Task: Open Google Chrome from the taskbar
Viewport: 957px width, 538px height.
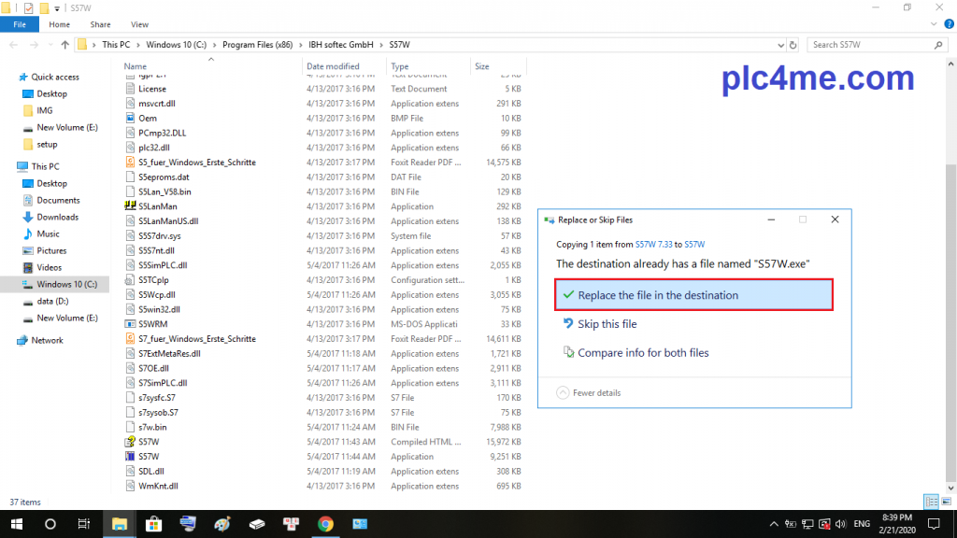Action: point(325,524)
